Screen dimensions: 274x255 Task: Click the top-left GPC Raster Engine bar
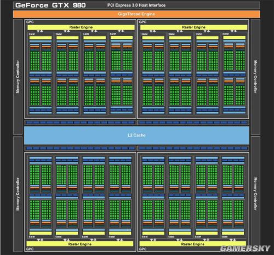pos(81,27)
